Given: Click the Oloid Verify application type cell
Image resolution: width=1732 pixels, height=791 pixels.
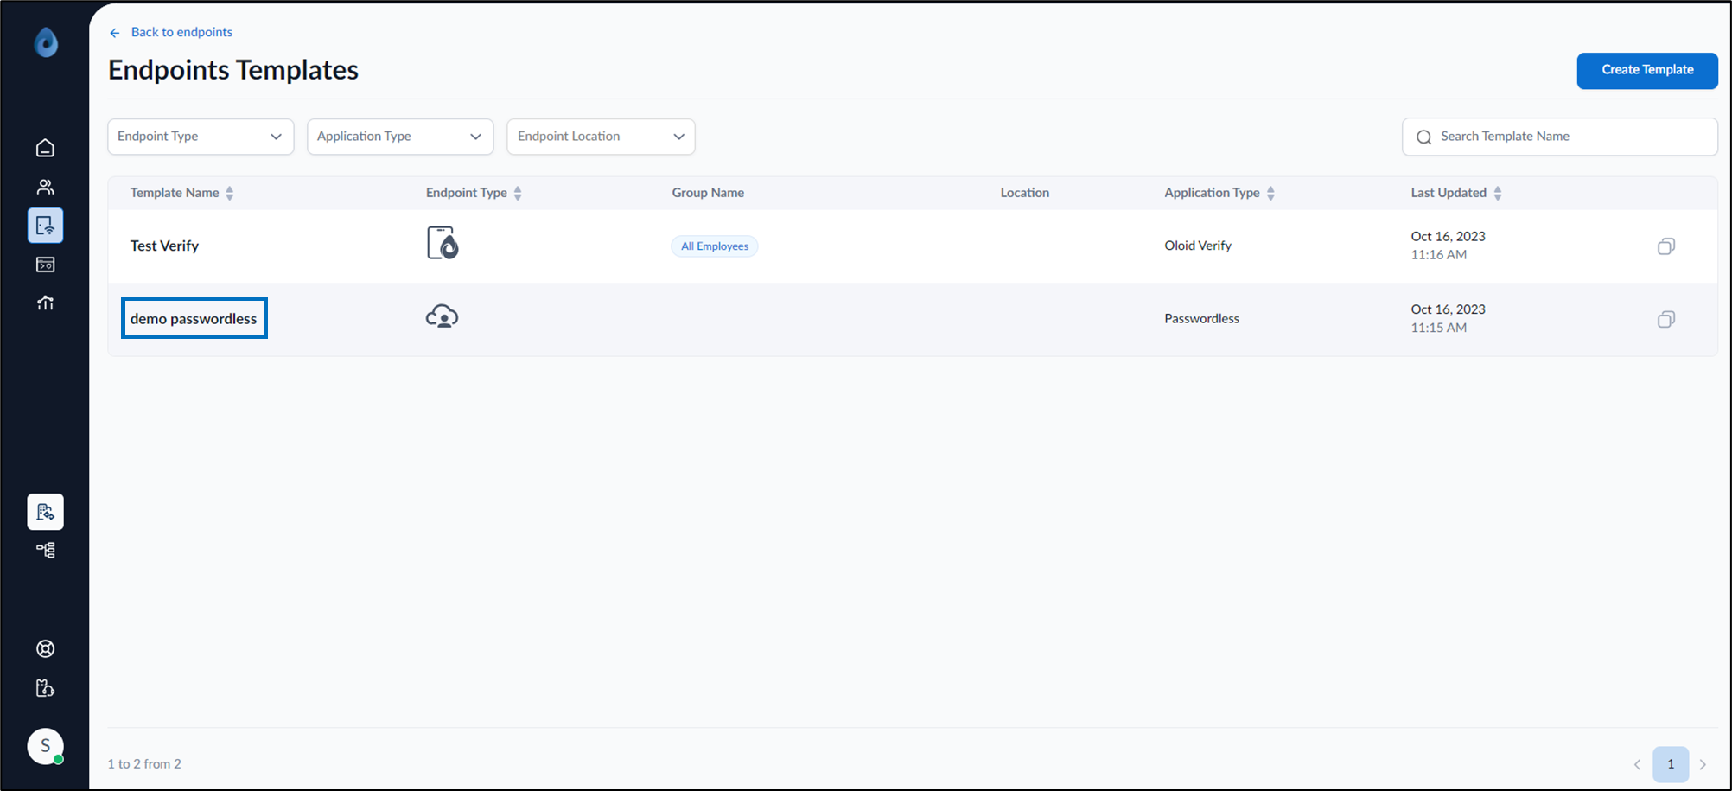Looking at the screenshot, I should point(1197,246).
